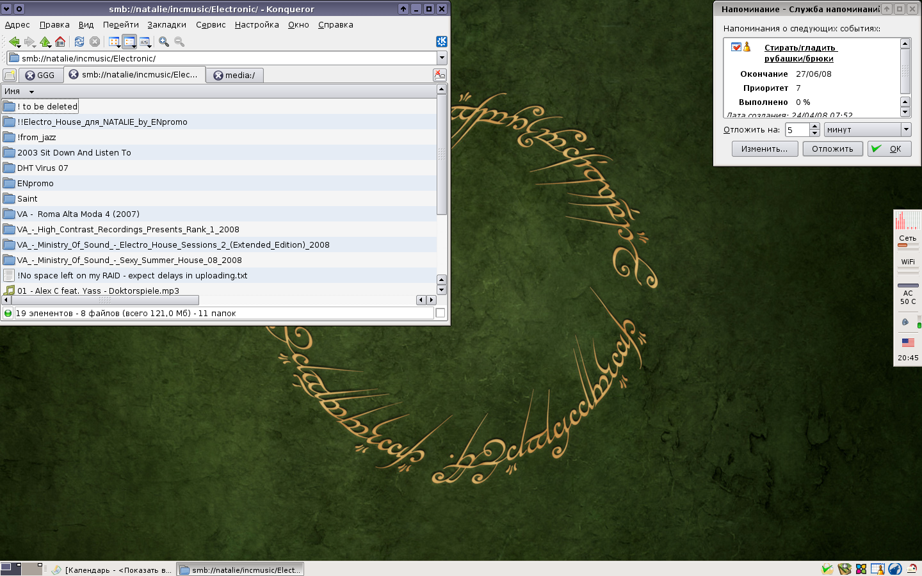The image size is (922, 576).
Task: Click the smb://natalie/incmusic taskbar entry
Action: click(x=240, y=570)
